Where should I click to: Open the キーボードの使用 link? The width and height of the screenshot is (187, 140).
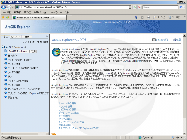coord(67,103)
